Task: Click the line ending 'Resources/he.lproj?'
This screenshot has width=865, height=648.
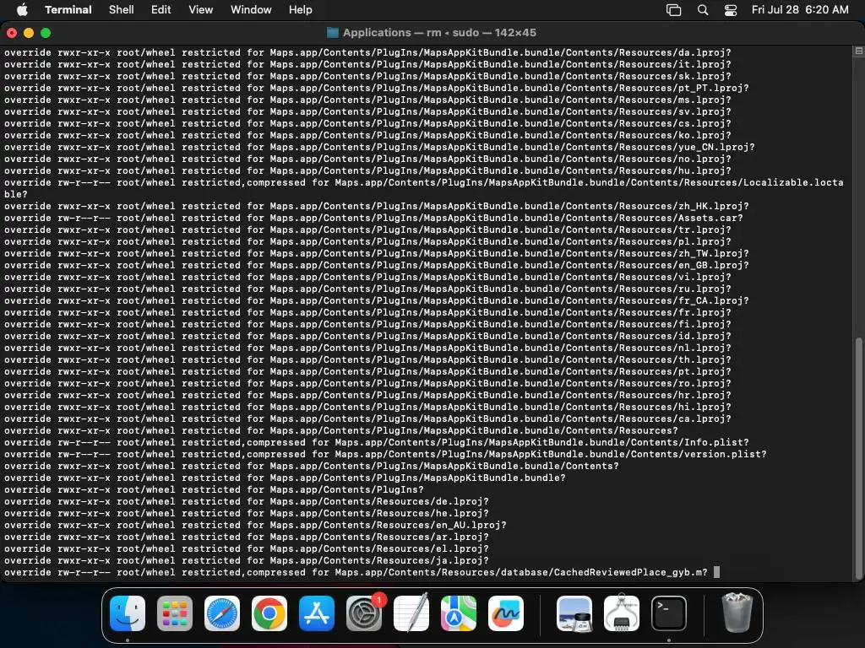Action: [x=247, y=514]
